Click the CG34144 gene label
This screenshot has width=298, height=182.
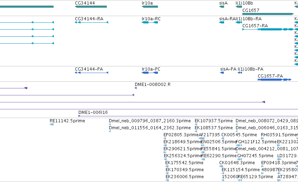pyautogui.click(x=85, y=3)
